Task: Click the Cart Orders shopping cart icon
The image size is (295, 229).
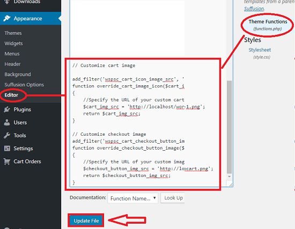Action: pos(7,161)
